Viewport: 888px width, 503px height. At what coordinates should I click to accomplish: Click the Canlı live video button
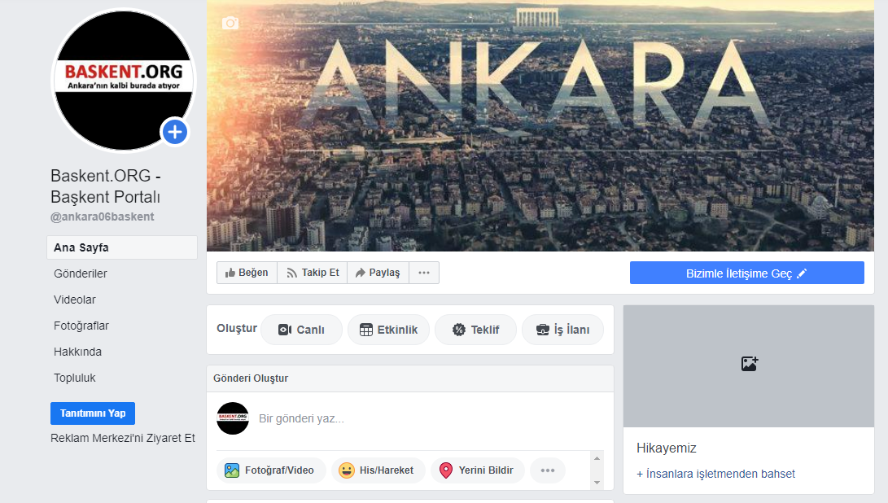[301, 330]
